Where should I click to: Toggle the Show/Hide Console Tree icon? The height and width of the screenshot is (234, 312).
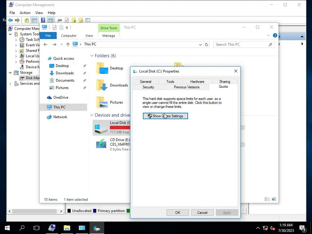(34, 20)
